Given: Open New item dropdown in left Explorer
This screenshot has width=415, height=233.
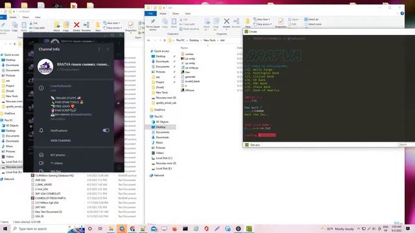Looking at the screenshot, I should (x=112, y=23).
